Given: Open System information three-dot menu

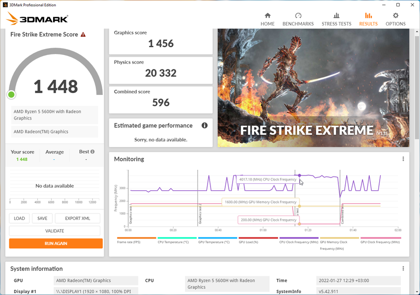Looking at the screenshot, I should [403, 268].
